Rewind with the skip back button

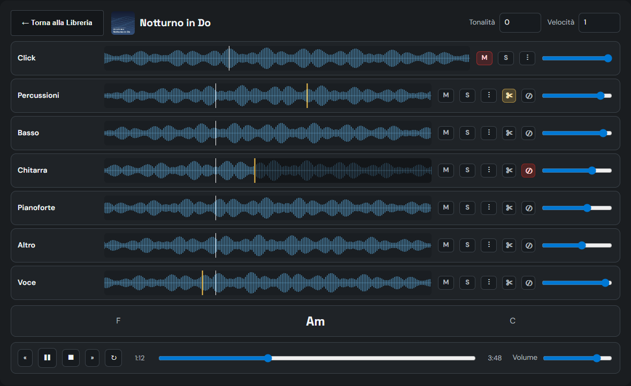point(25,358)
